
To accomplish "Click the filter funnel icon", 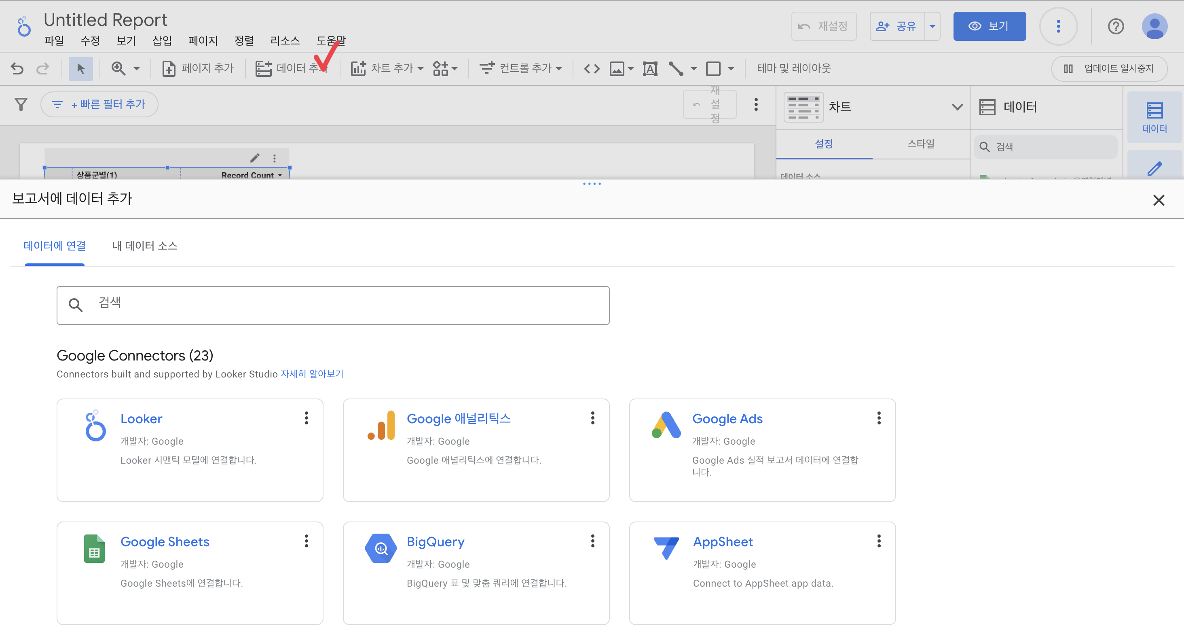I will point(21,104).
